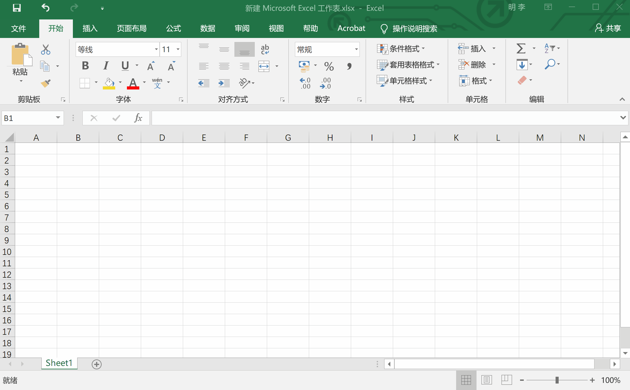Click the Percent Style icon
Viewport: 630px width, 390px height.
(x=329, y=66)
